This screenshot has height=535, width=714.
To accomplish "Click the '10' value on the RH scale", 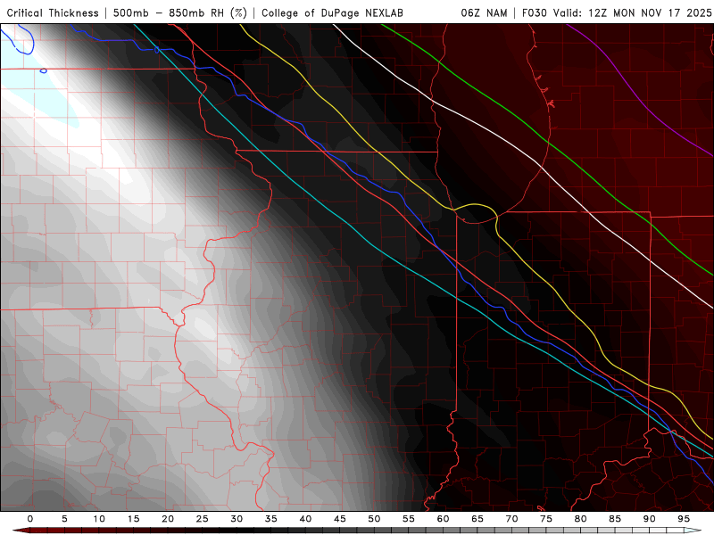I will [x=99, y=519].
